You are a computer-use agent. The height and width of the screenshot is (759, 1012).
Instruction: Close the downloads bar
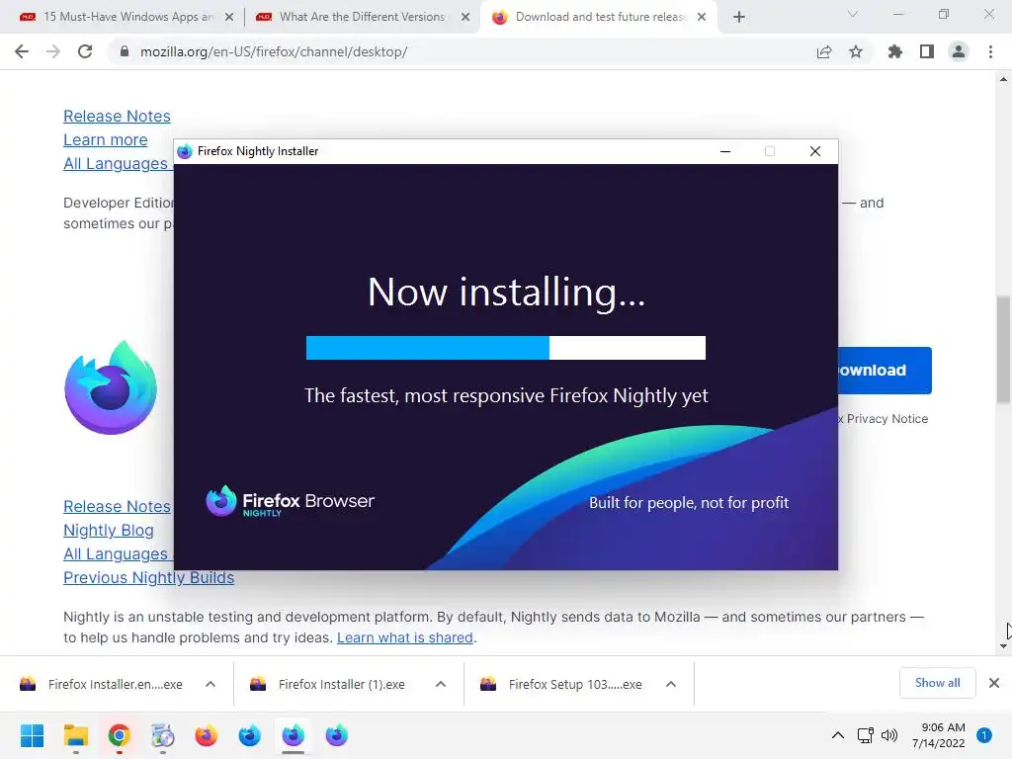click(x=994, y=683)
